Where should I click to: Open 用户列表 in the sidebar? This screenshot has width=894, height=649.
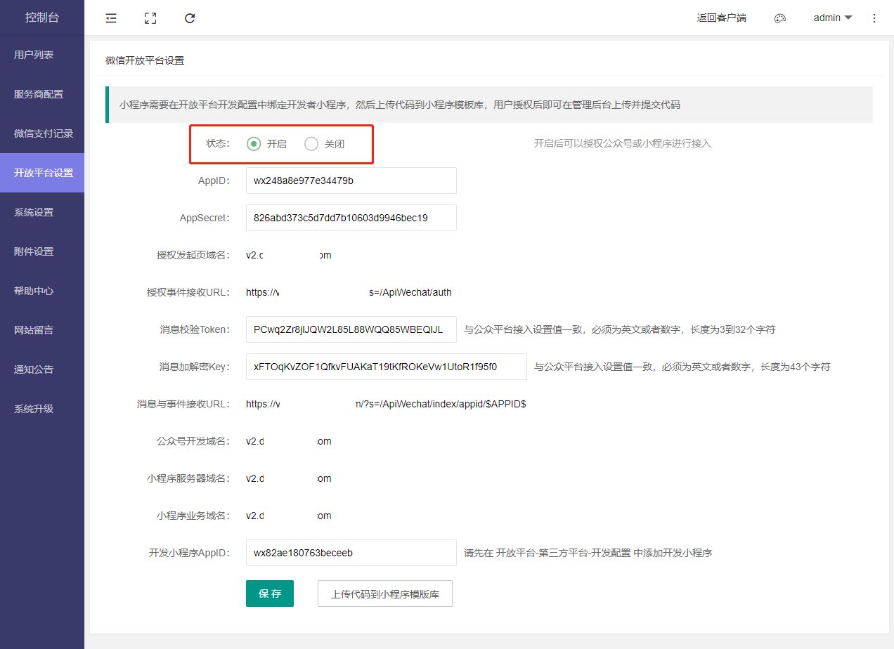pyautogui.click(x=34, y=55)
